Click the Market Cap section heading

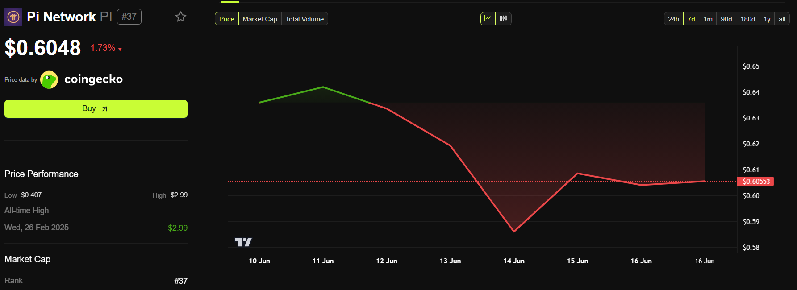click(28, 259)
